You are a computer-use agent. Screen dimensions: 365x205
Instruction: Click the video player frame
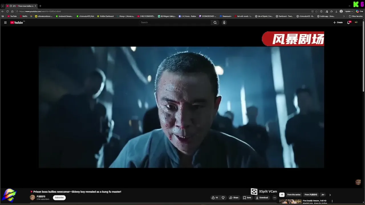tap(181, 107)
